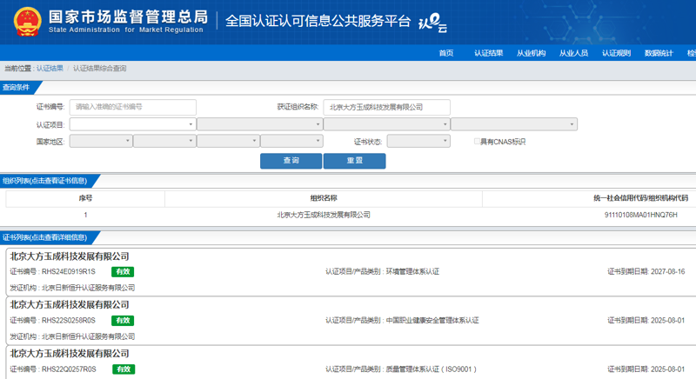Open the first 认证项目 dropdown
Screen dimensions: 696x379
(132, 124)
